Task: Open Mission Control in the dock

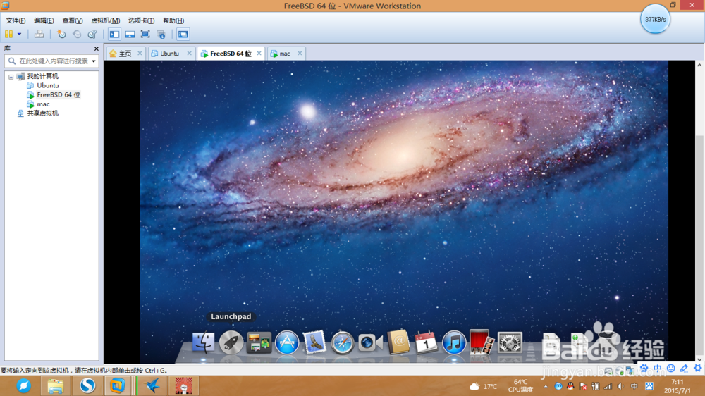Action: coord(259,342)
